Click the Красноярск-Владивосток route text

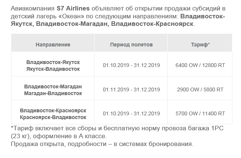(53, 117)
